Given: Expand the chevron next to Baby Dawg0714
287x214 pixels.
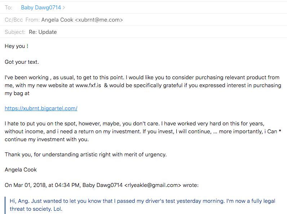Looking at the screenshot, I should (64, 8).
